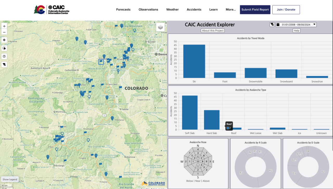Open the More... navigation dropdown
The width and height of the screenshot is (333, 189).
point(230,9)
